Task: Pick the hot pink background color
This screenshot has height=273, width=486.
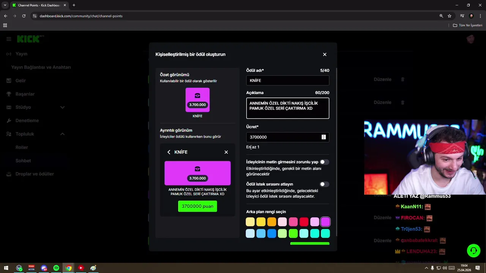Action: point(293,222)
